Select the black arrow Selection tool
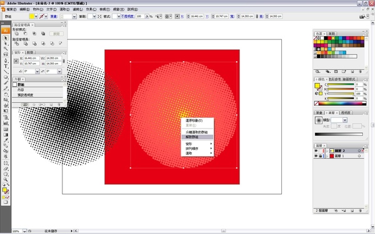The width and height of the screenshot is (375, 234). (x=6, y=38)
